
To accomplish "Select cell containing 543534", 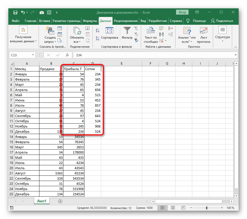I will (x=74, y=178).
